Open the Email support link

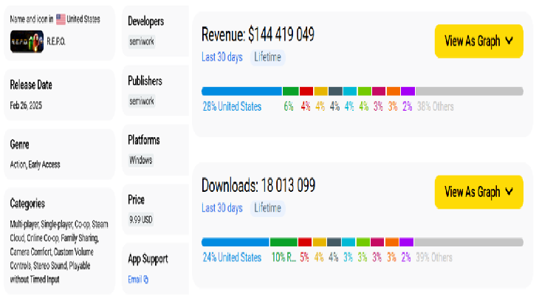point(134,280)
